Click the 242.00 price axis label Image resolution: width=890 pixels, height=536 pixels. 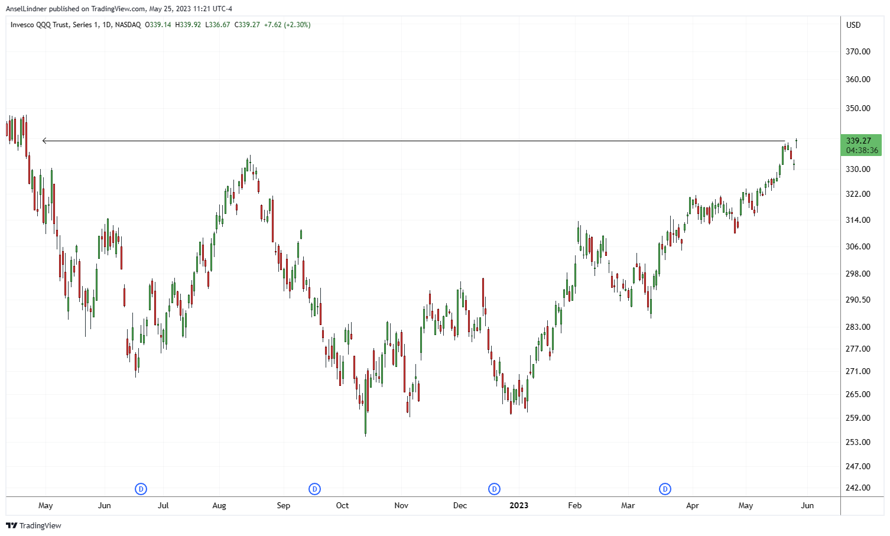coord(858,488)
